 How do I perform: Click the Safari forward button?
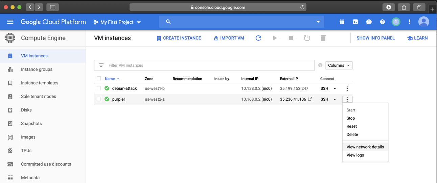(39, 7)
